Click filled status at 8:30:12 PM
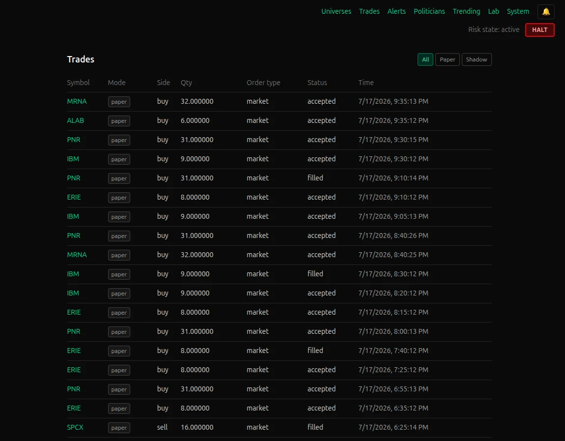Viewport: 565px width, 441px height. click(315, 274)
